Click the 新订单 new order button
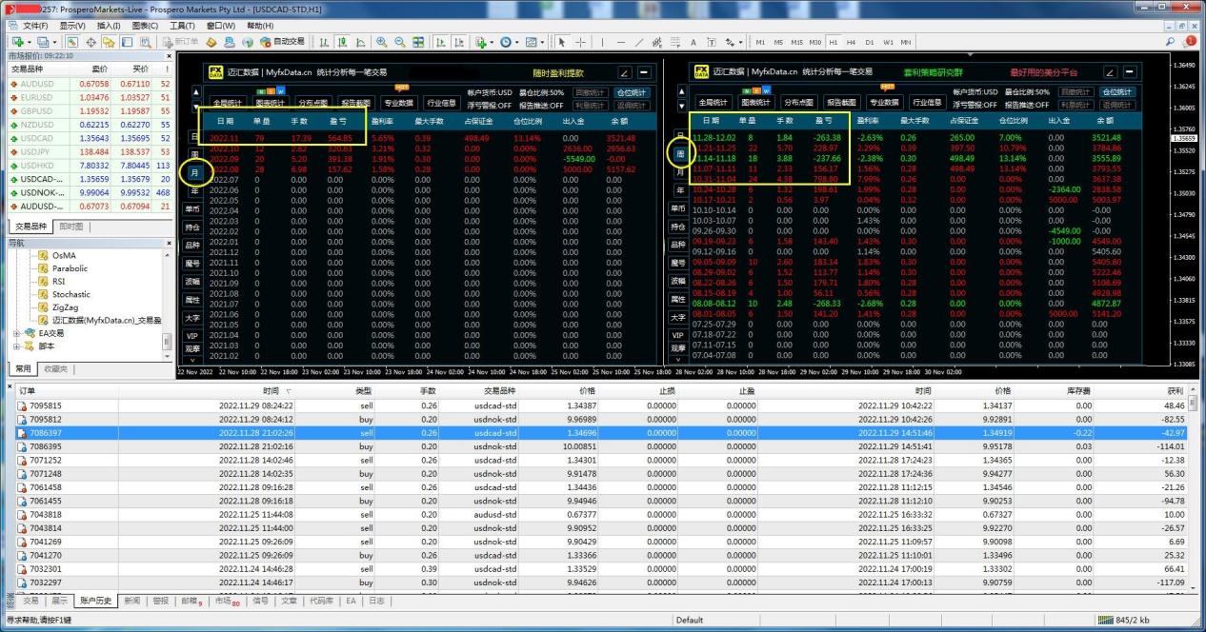This screenshot has width=1206, height=632. coord(180,42)
